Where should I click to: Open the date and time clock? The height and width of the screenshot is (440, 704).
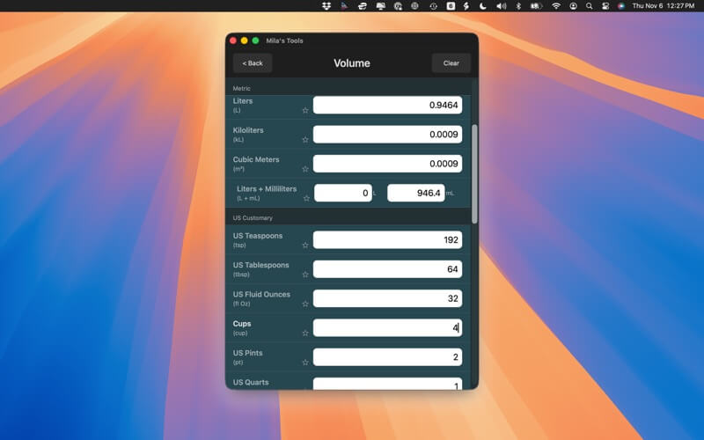664,6
